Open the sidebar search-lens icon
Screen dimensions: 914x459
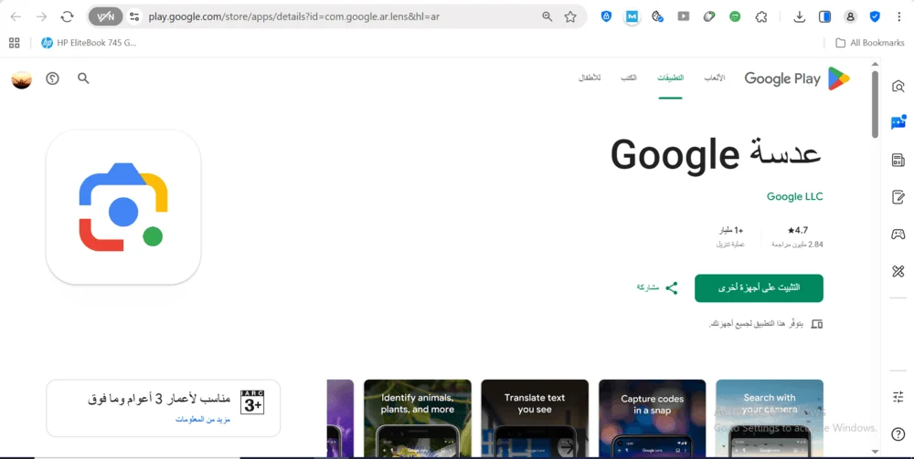(898, 87)
